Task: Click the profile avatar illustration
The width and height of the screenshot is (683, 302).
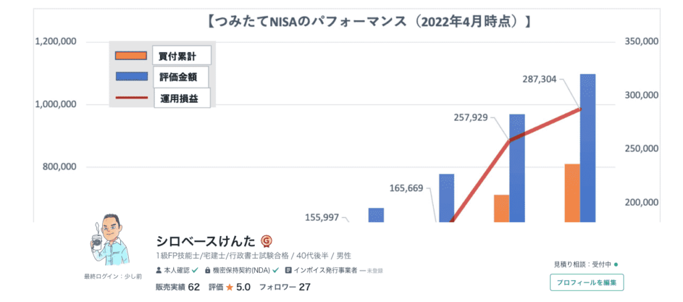Action: 109,242
